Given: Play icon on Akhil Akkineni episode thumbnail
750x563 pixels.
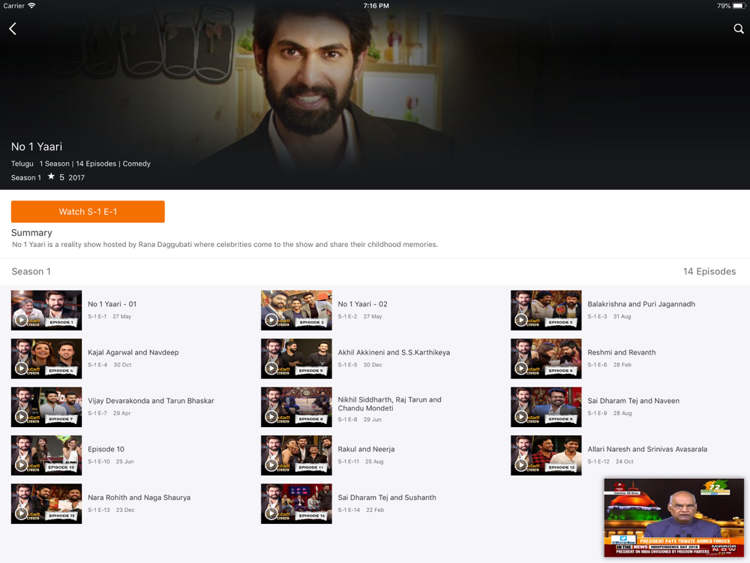Looking at the screenshot, I should [271, 368].
